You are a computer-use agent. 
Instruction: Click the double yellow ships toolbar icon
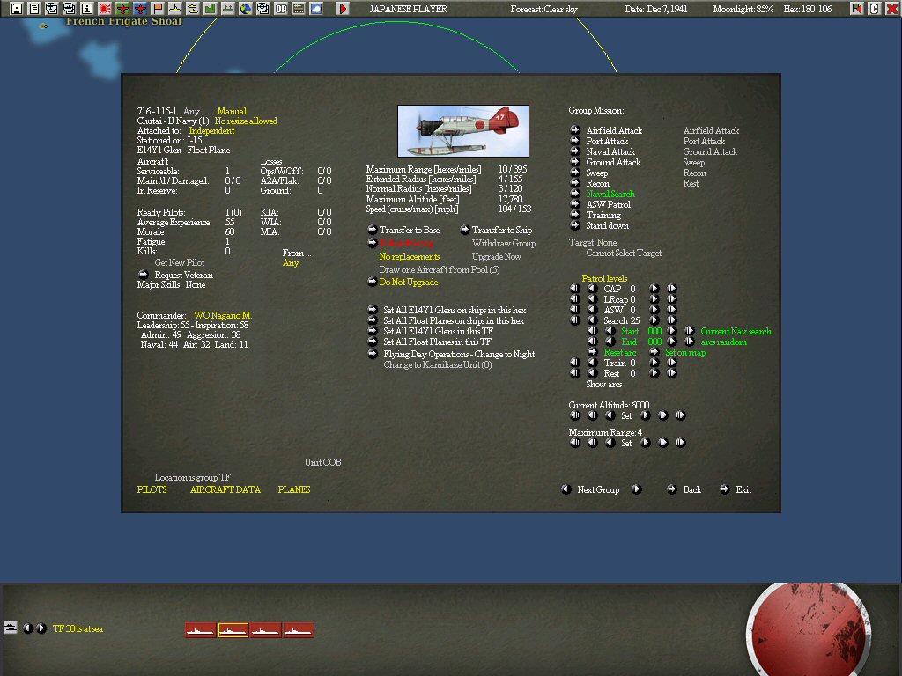click(x=193, y=9)
